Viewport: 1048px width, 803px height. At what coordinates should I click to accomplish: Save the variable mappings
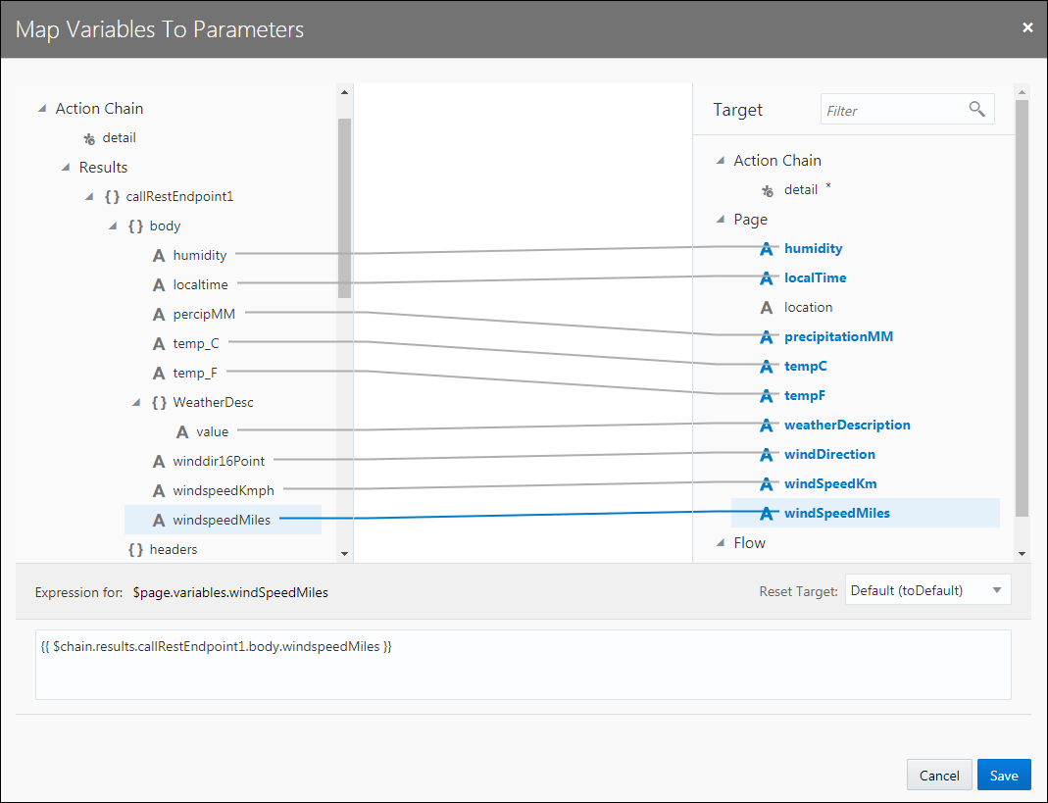coord(1004,775)
